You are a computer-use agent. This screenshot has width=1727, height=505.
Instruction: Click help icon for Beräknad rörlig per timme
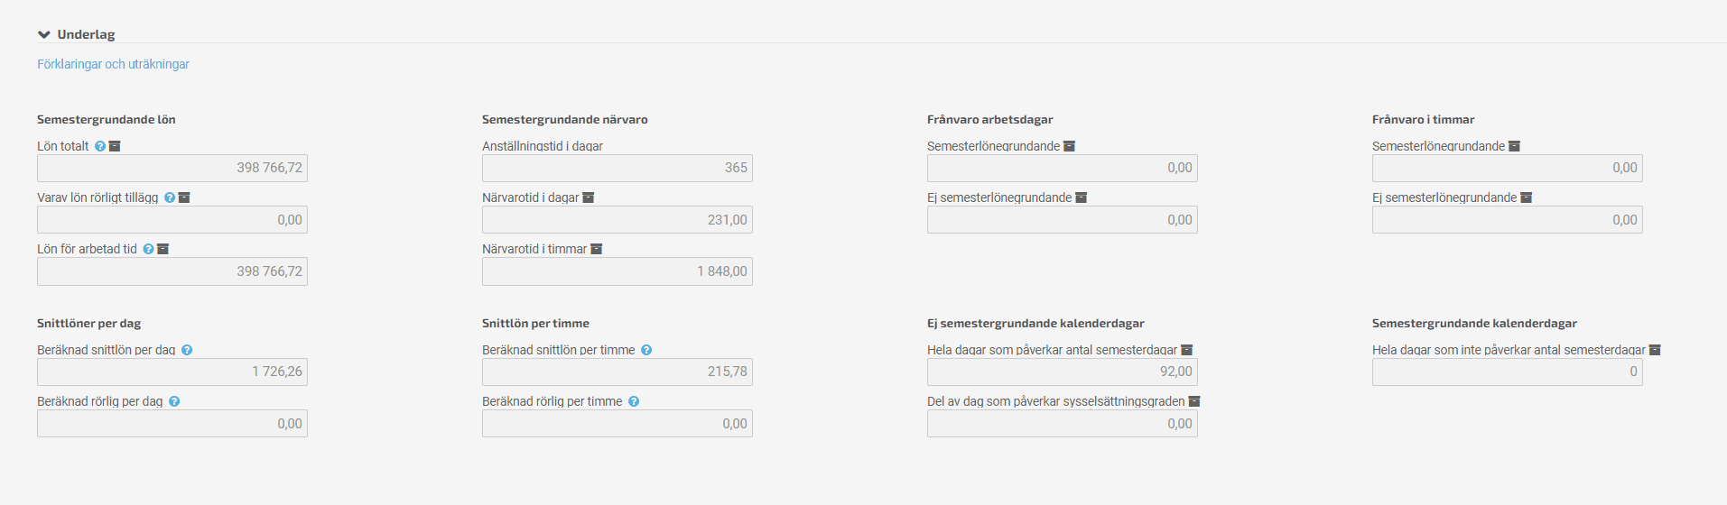tap(634, 401)
